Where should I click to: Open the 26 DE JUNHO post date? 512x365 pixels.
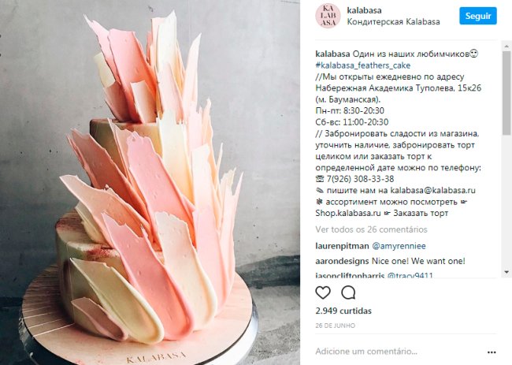[x=336, y=326]
